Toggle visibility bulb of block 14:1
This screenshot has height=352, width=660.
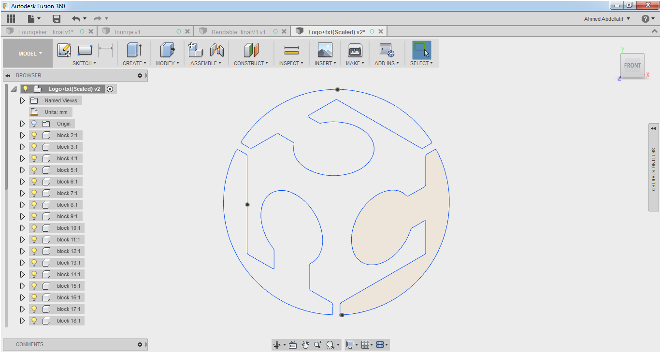(34, 274)
